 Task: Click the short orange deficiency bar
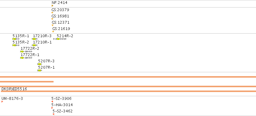[27, 82]
